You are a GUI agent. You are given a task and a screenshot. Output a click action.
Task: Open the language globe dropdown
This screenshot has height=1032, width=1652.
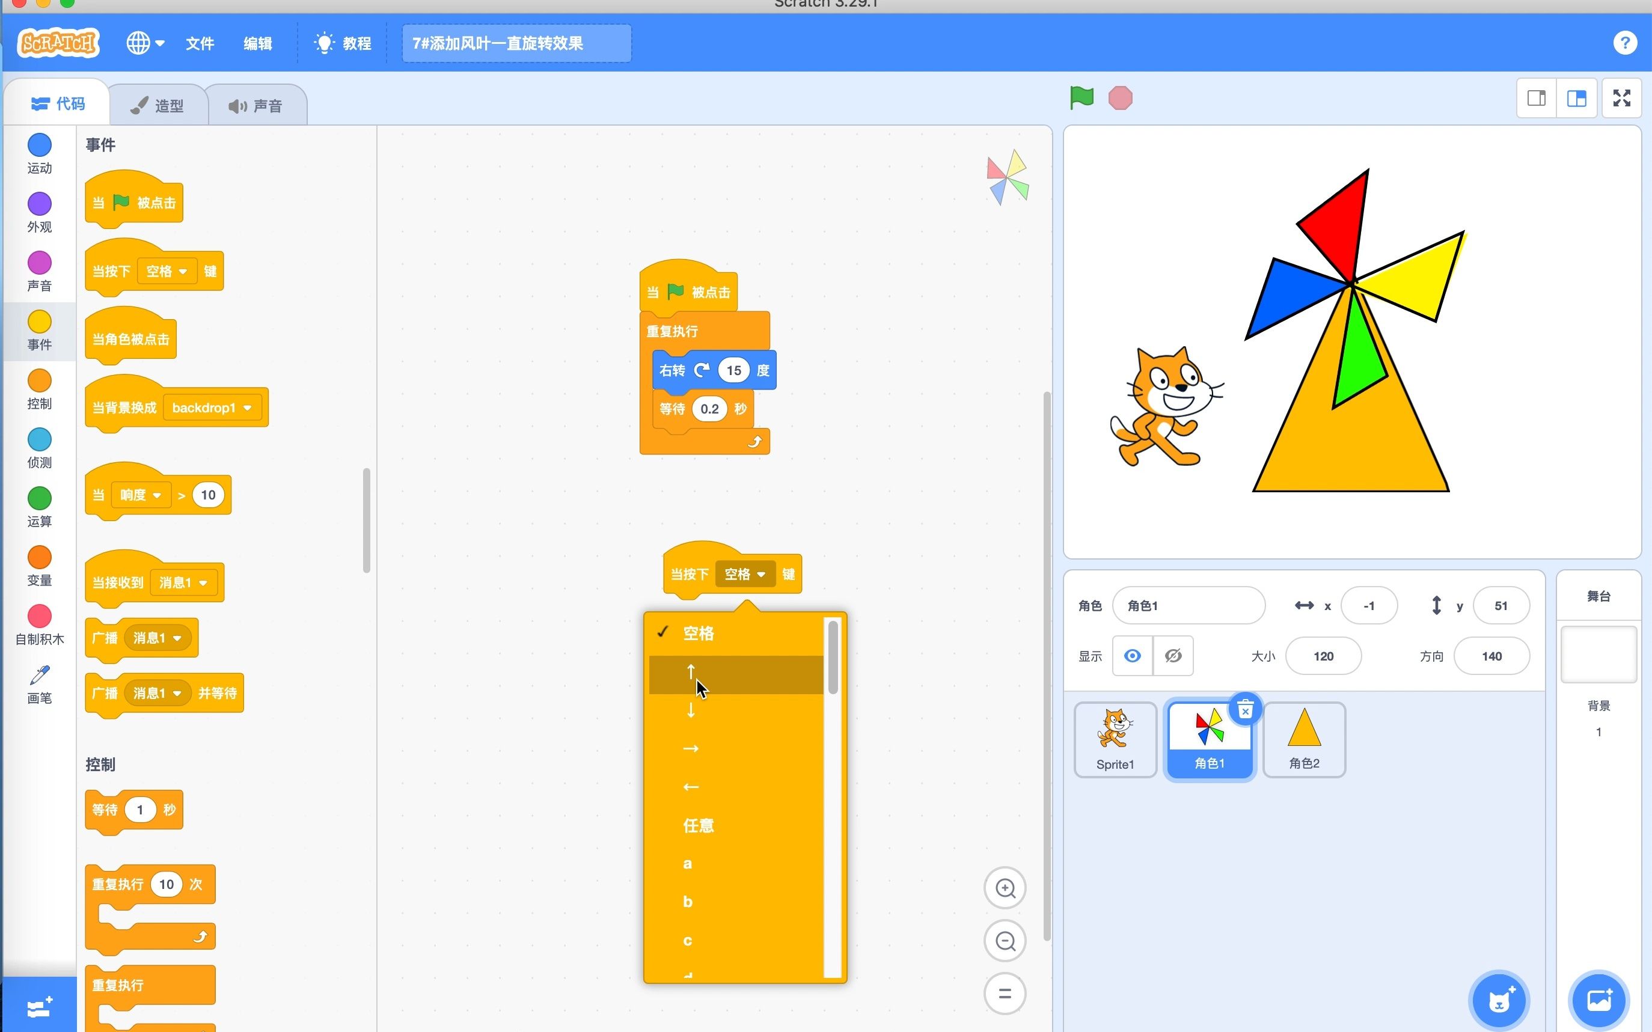point(145,43)
